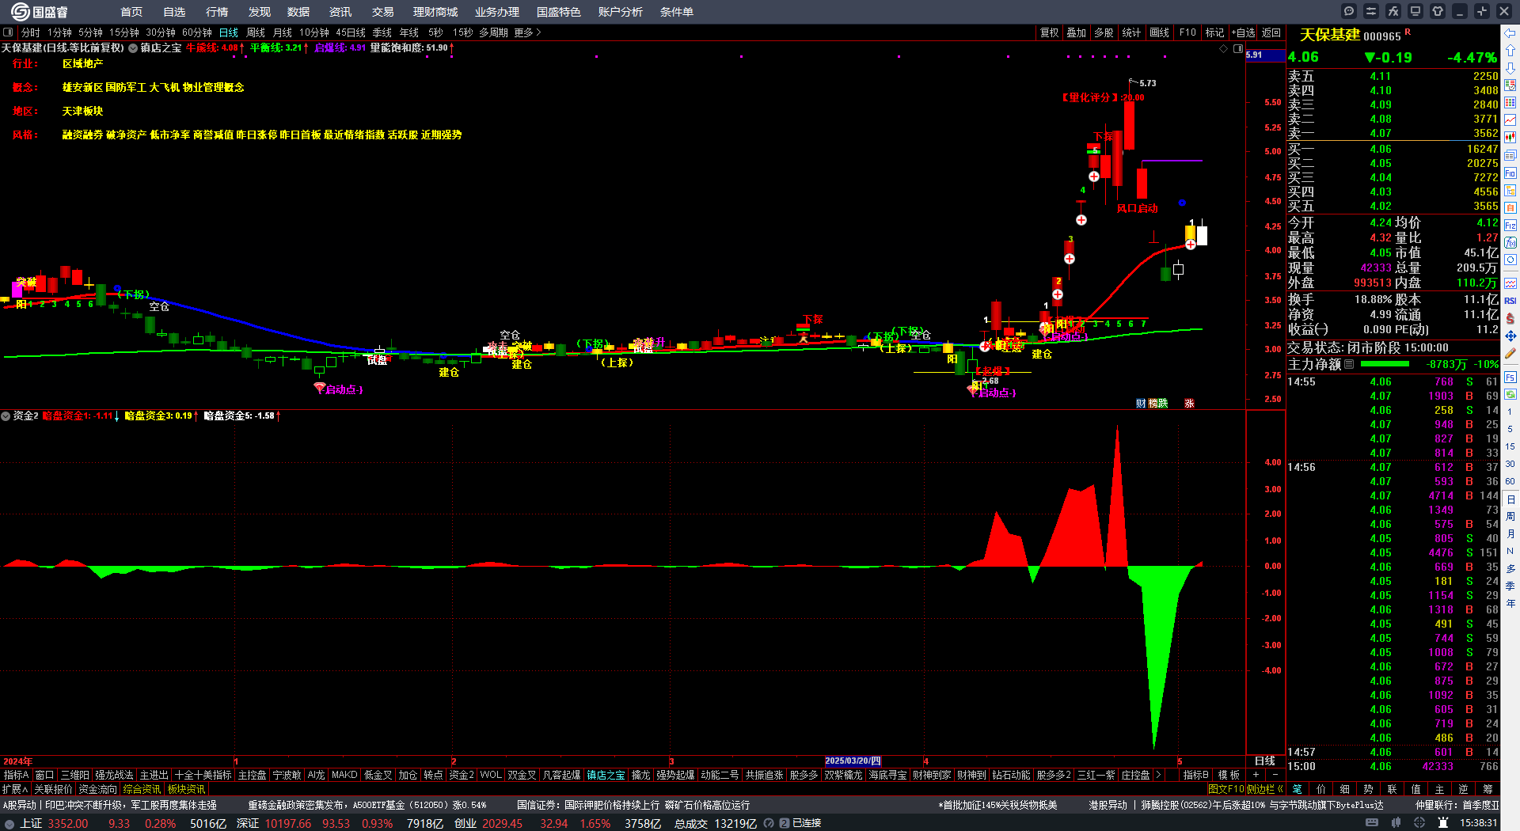1520x831 pixels.
Task: Toggle the 资金2 indicator circle button
Action: (x=6, y=415)
